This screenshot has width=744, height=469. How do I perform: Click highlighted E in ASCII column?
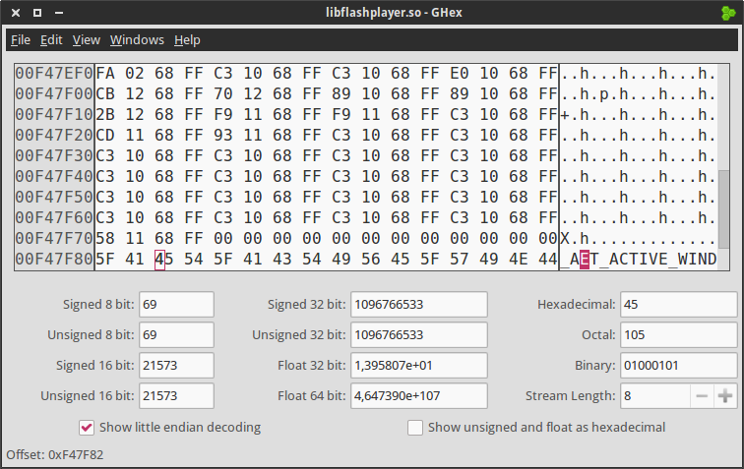pos(585,260)
